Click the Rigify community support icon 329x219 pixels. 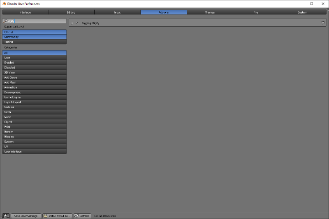point(323,23)
